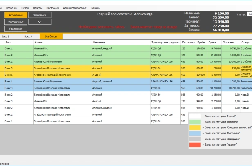
Task: Switch to the Бокс 2 tab
Action: 5,36
